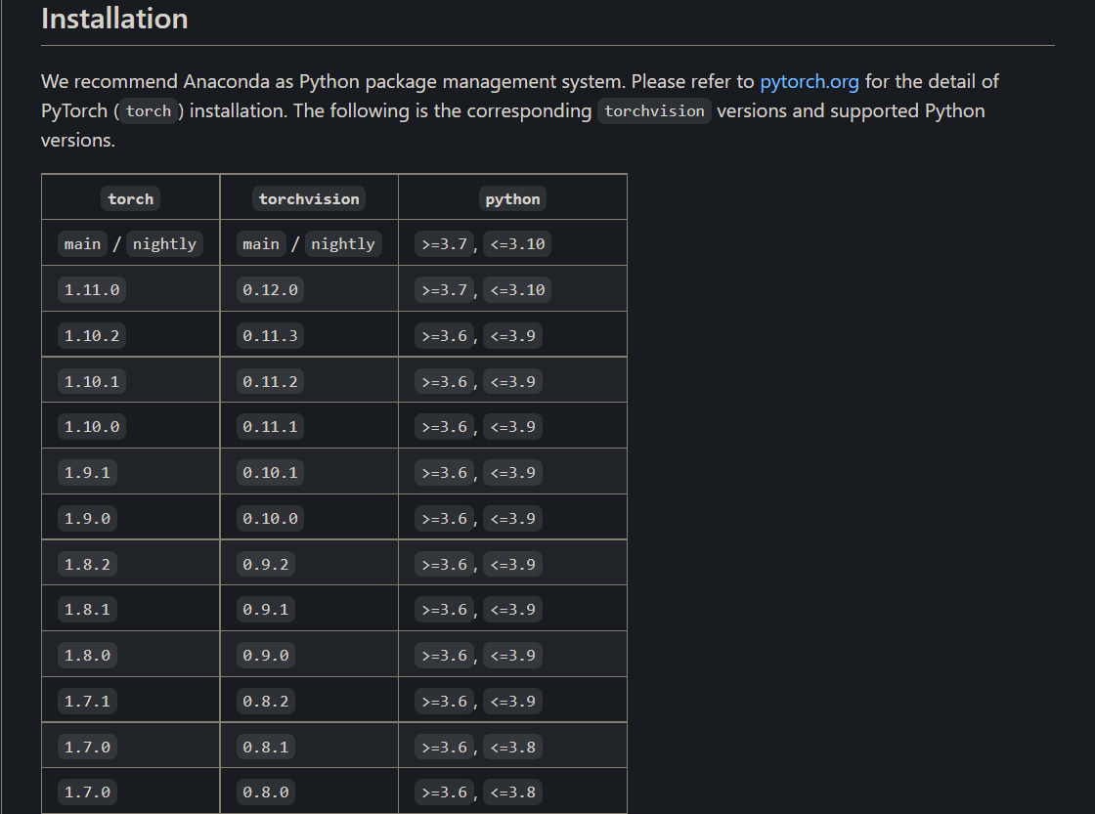1095x814 pixels.
Task: Click the torchvision column header
Action: click(x=309, y=199)
